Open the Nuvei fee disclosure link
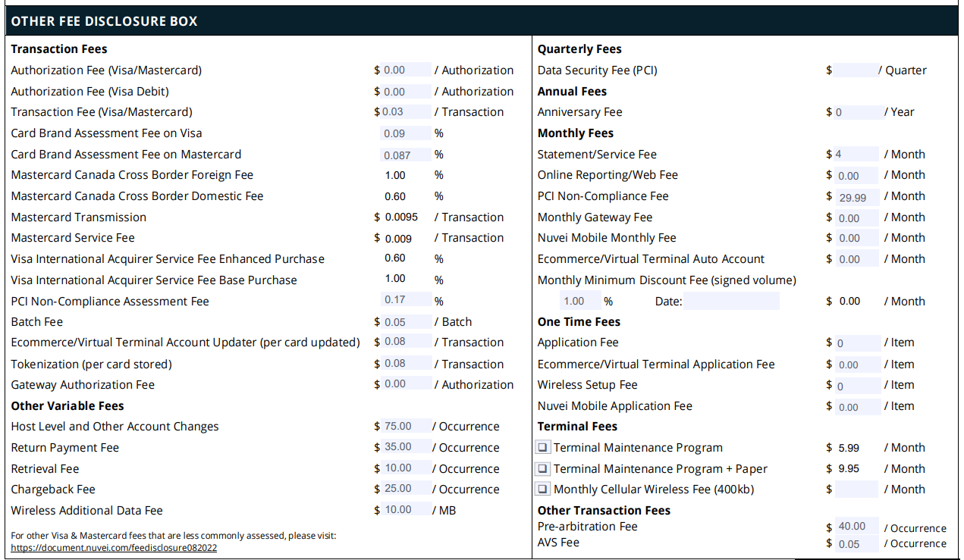The image size is (964, 560). [114, 547]
